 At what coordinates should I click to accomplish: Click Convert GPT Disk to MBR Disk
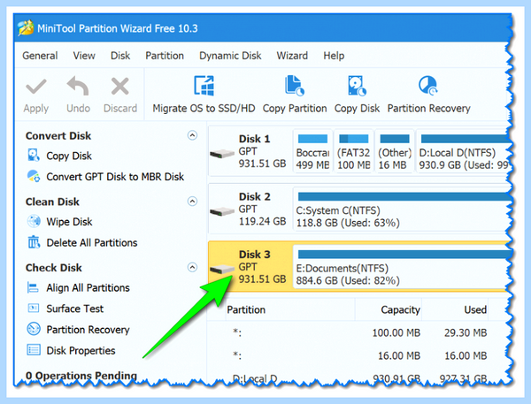tap(115, 177)
